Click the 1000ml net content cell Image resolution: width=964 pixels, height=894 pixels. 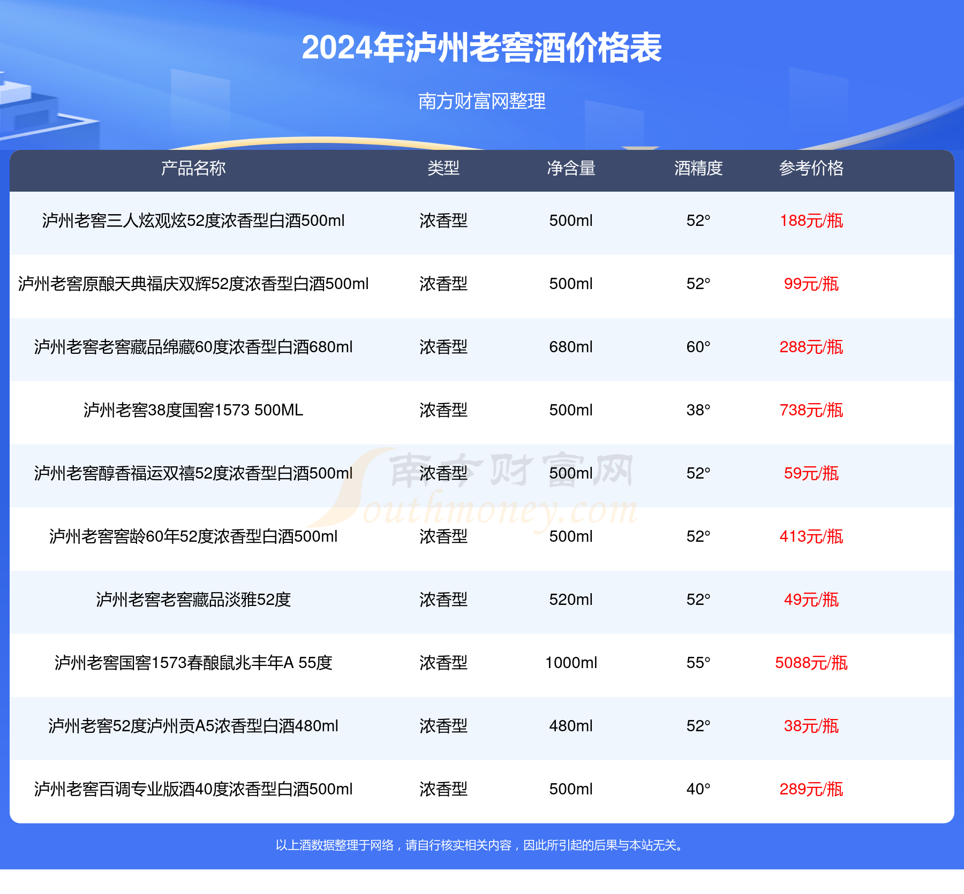(x=571, y=663)
